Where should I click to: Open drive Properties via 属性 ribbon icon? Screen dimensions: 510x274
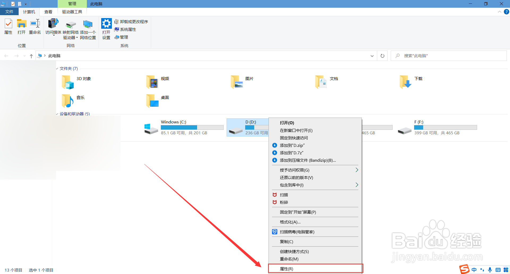point(8,27)
